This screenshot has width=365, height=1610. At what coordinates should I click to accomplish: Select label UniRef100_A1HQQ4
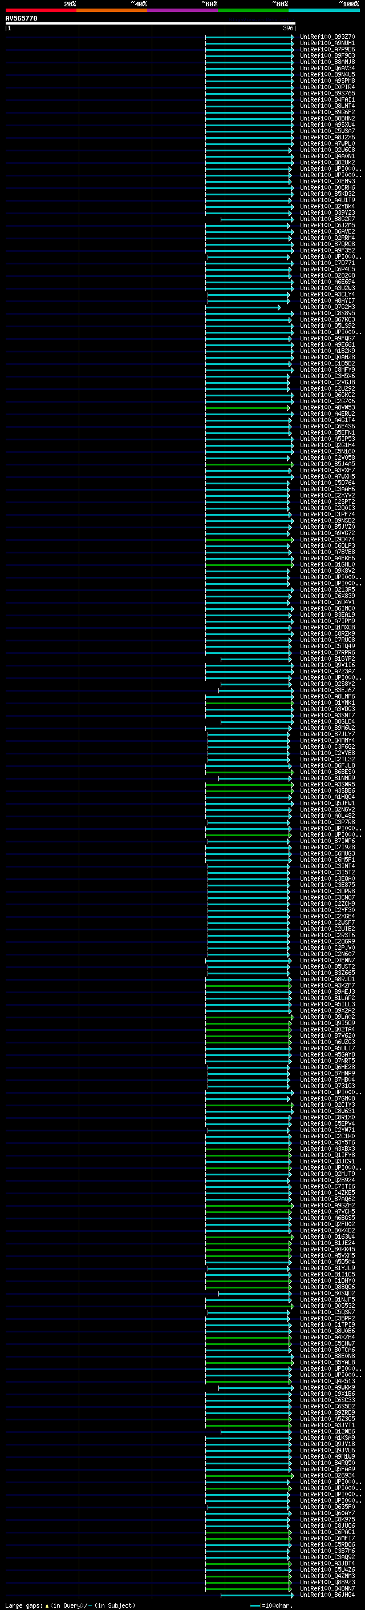click(327, 797)
